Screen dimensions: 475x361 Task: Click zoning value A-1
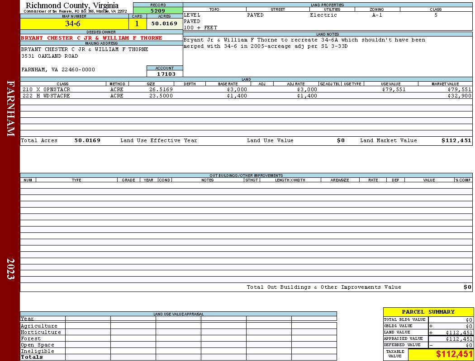coord(377,15)
